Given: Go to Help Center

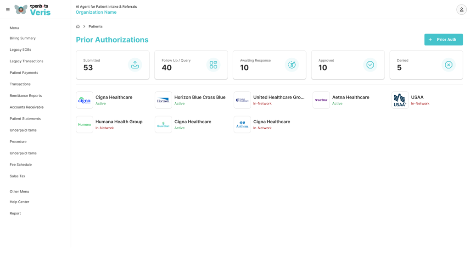Looking at the screenshot, I should pos(19,202).
